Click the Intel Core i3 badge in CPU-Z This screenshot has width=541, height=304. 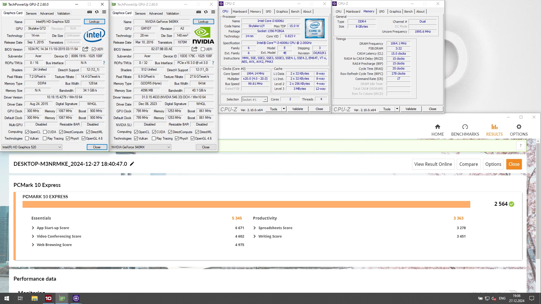(314, 28)
